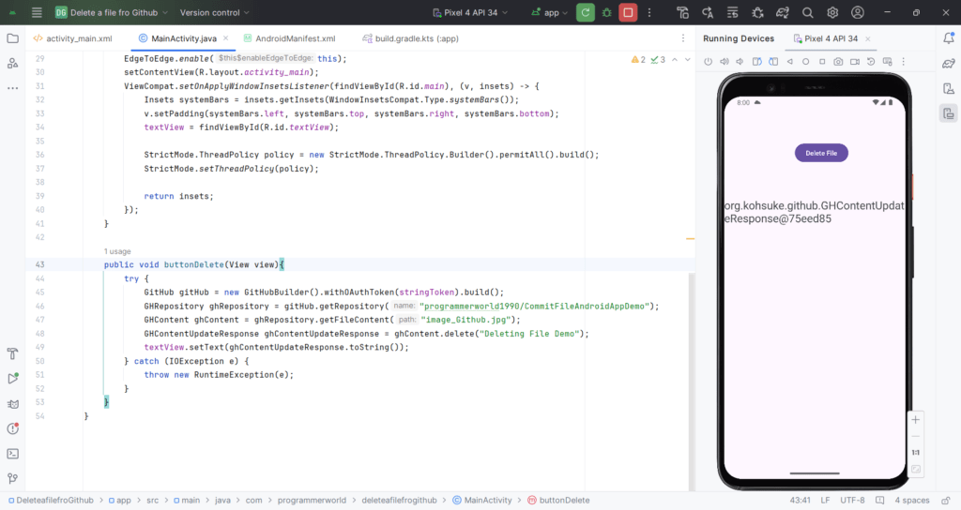Click DeleteafilefroGithub breadcrumb
Viewport: 961px width, 510px height.
pyautogui.click(x=51, y=501)
